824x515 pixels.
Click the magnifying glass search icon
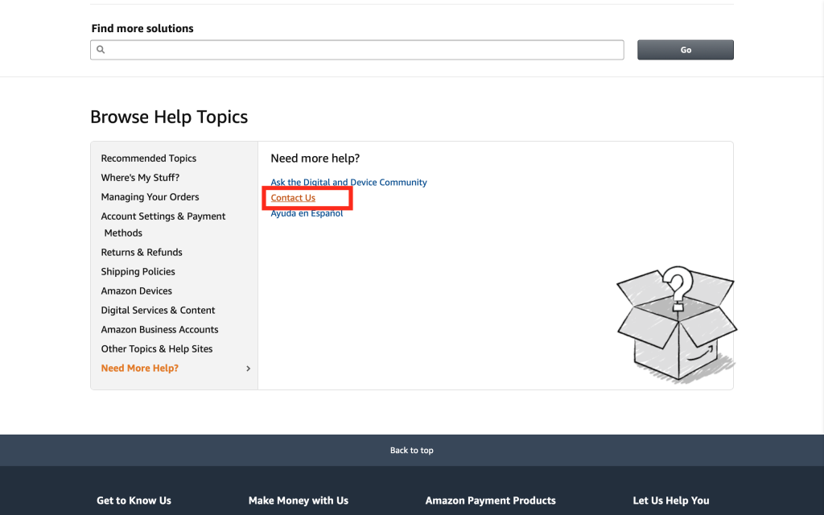[x=101, y=49]
